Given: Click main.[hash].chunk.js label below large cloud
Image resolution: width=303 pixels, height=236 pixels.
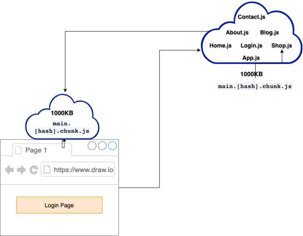Looking at the screenshot, I should click(x=255, y=86).
